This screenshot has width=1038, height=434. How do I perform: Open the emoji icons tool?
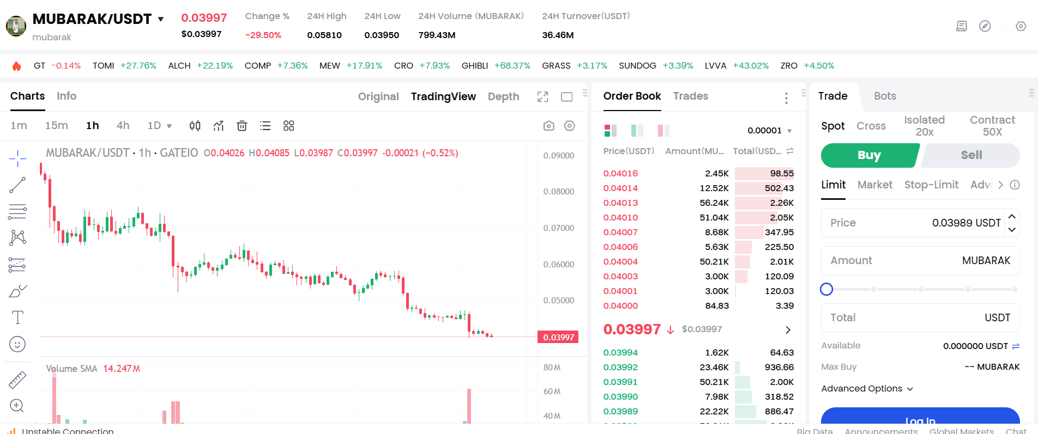(x=17, y=344)
